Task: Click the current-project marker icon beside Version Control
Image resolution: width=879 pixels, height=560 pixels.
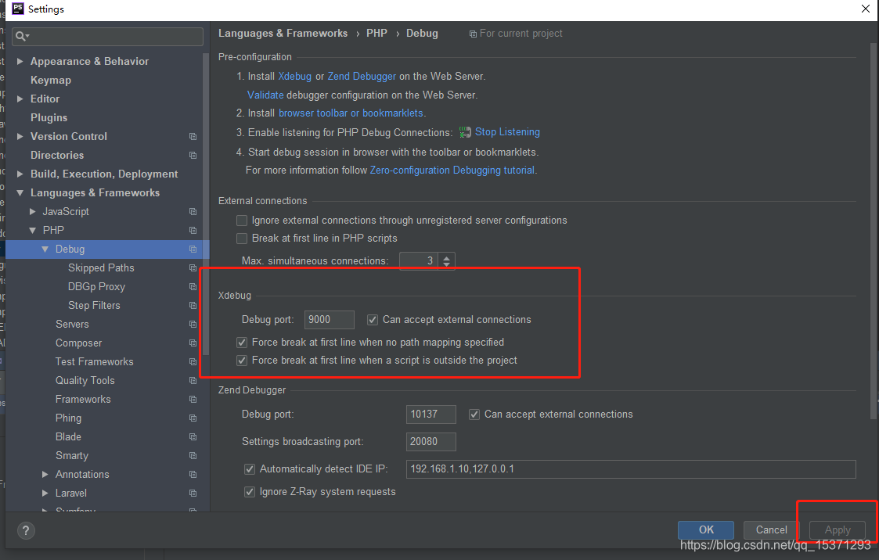Action: coord(193,136)
